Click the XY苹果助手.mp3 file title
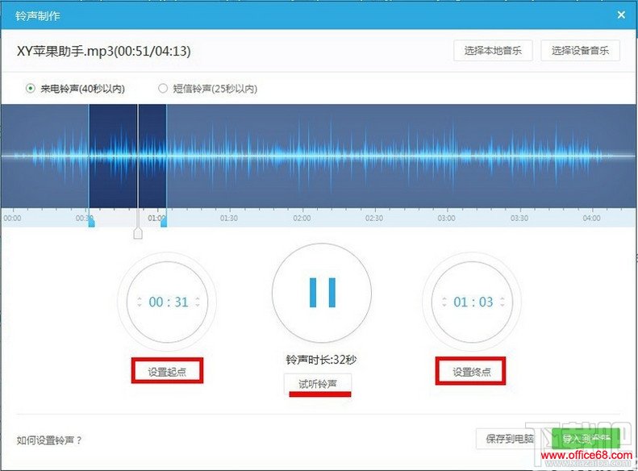Screen dimensions: 638x471 tap(104, 52)
